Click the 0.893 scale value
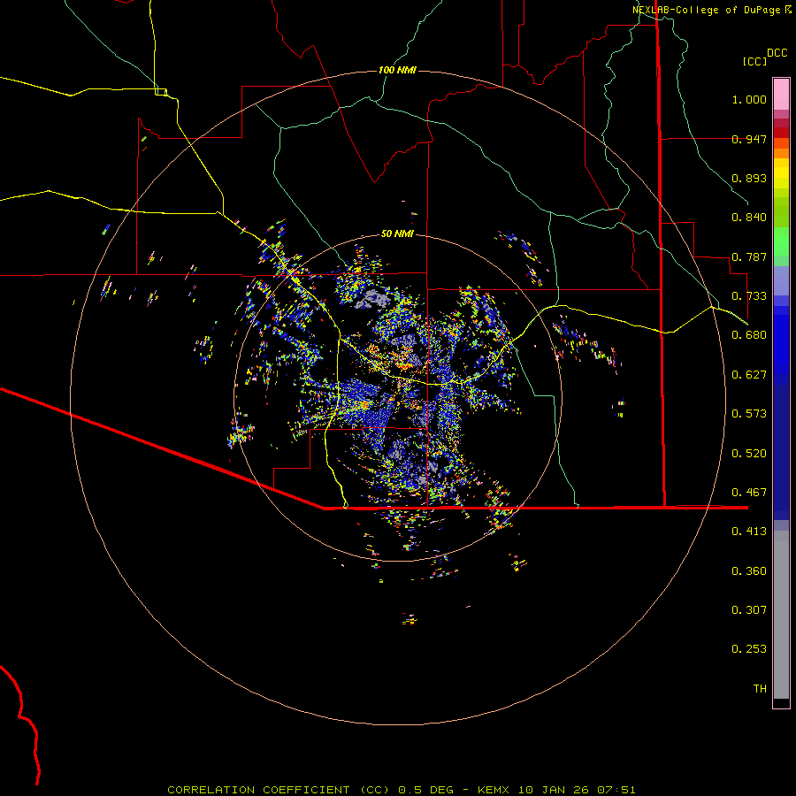This screenshot has height=796, width=796. (749, 178)
